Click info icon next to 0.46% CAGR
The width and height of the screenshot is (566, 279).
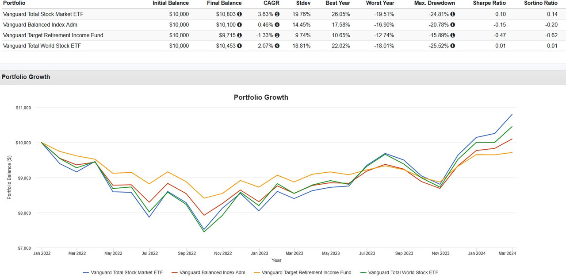pos(277,25)
